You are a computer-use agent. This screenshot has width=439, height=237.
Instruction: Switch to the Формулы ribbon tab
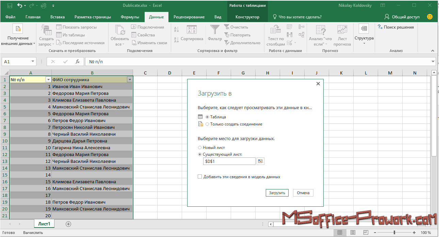point(130,17)
